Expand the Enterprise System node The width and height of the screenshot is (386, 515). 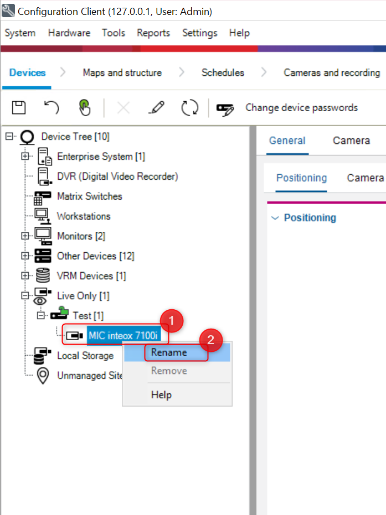(25, 157)
